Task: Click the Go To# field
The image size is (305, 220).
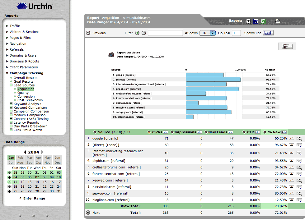Action: [x=236, y=33]
